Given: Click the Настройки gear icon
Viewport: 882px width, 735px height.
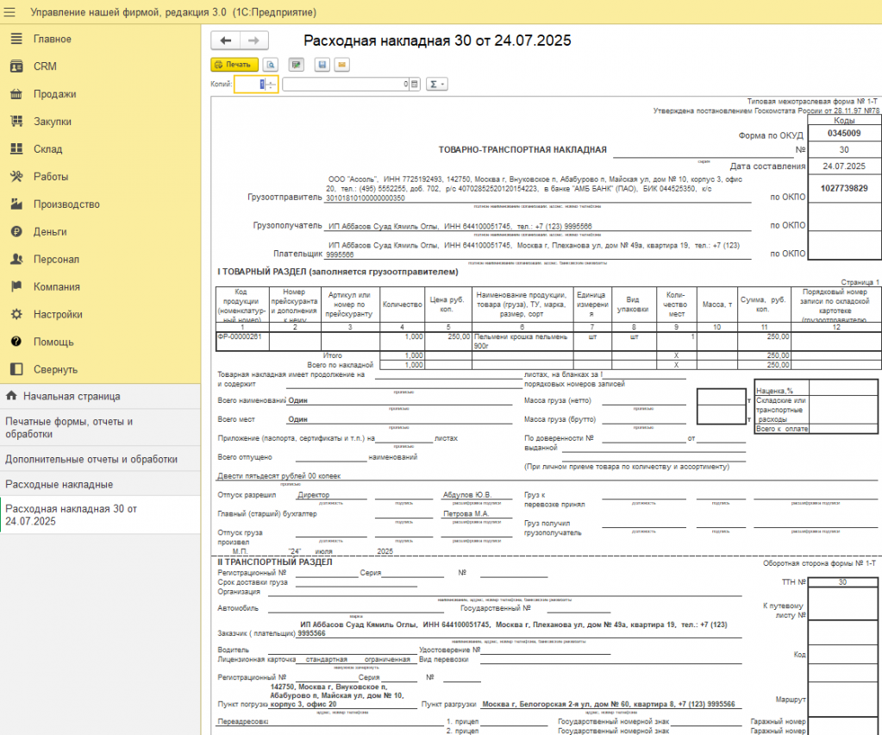Looking at the screenshot, I should pyautogui.click(x=16, y=315).
